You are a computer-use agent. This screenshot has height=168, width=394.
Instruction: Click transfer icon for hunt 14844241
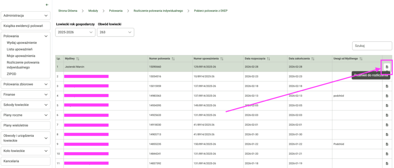point(387,154)
